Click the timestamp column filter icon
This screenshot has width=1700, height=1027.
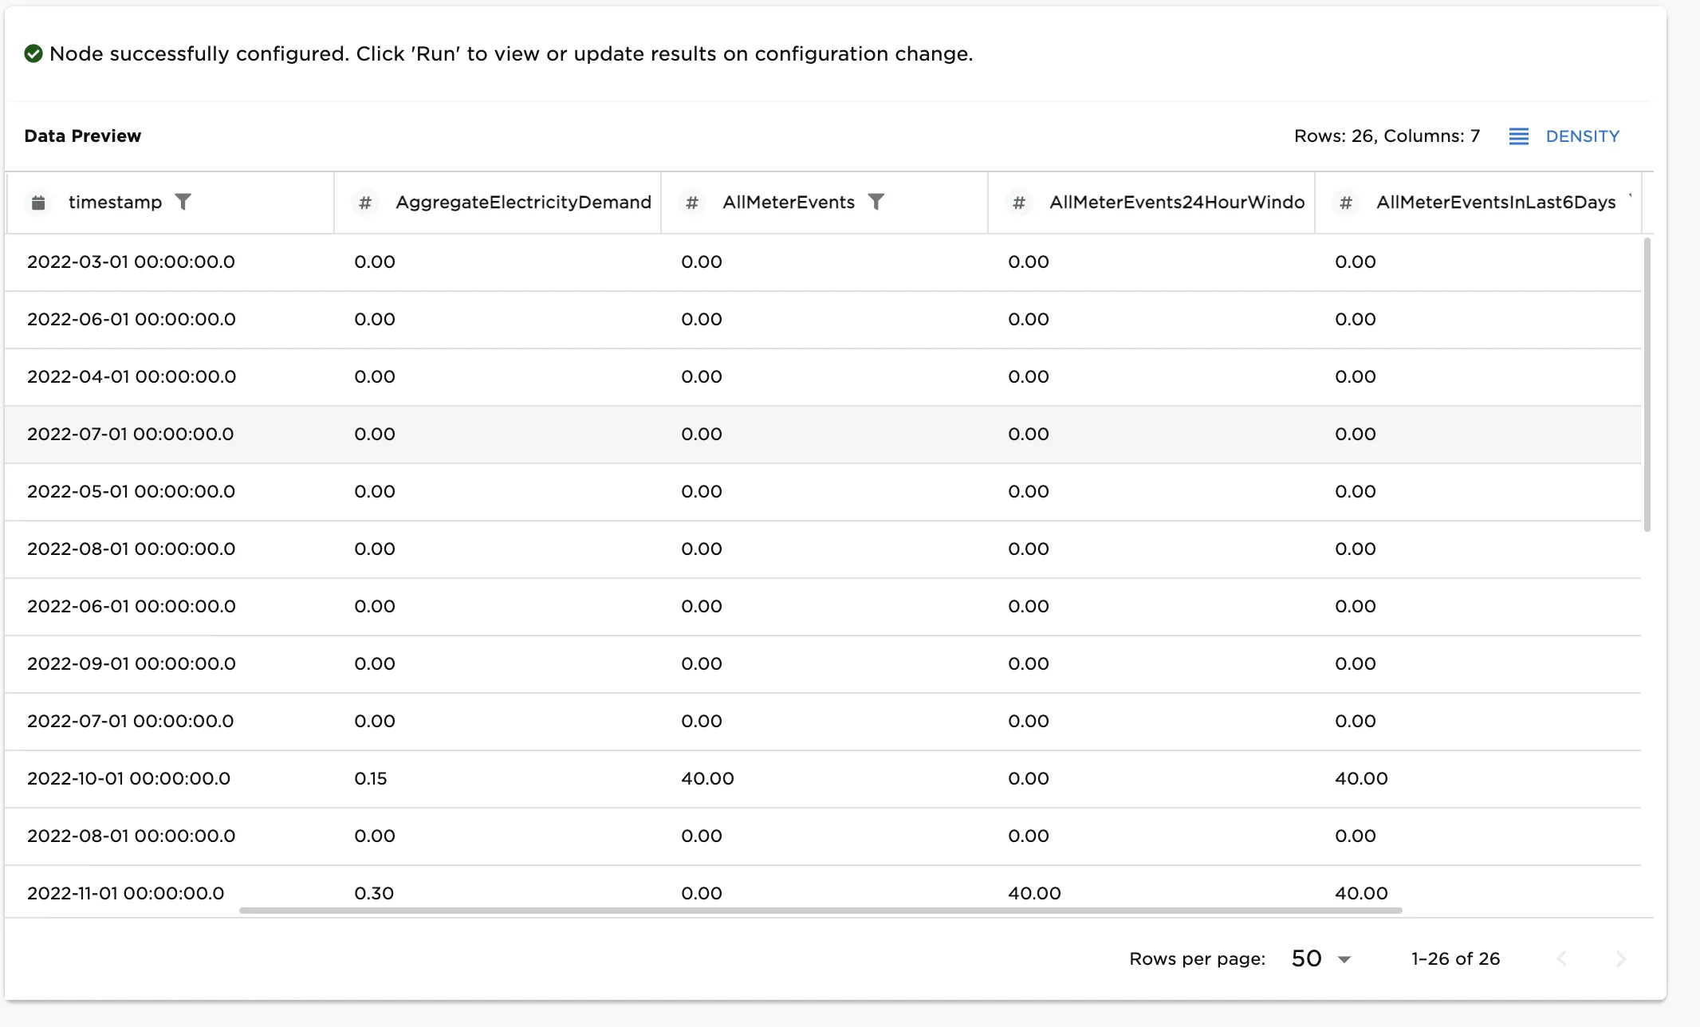coord(183,202)
